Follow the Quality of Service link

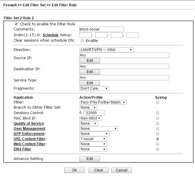[29, 123]
